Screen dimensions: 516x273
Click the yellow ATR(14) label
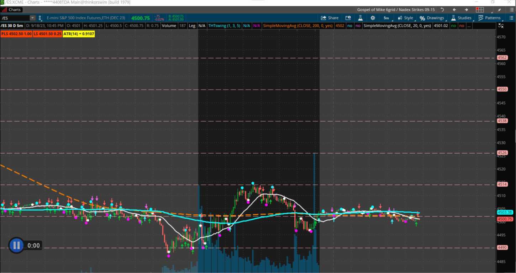click(x=78, y=34)
